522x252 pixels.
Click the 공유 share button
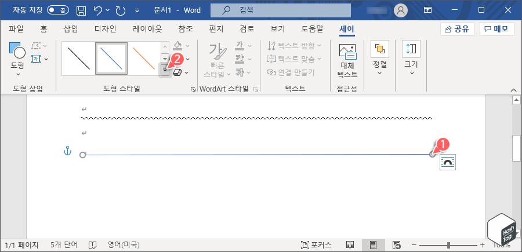pos(457,30)
